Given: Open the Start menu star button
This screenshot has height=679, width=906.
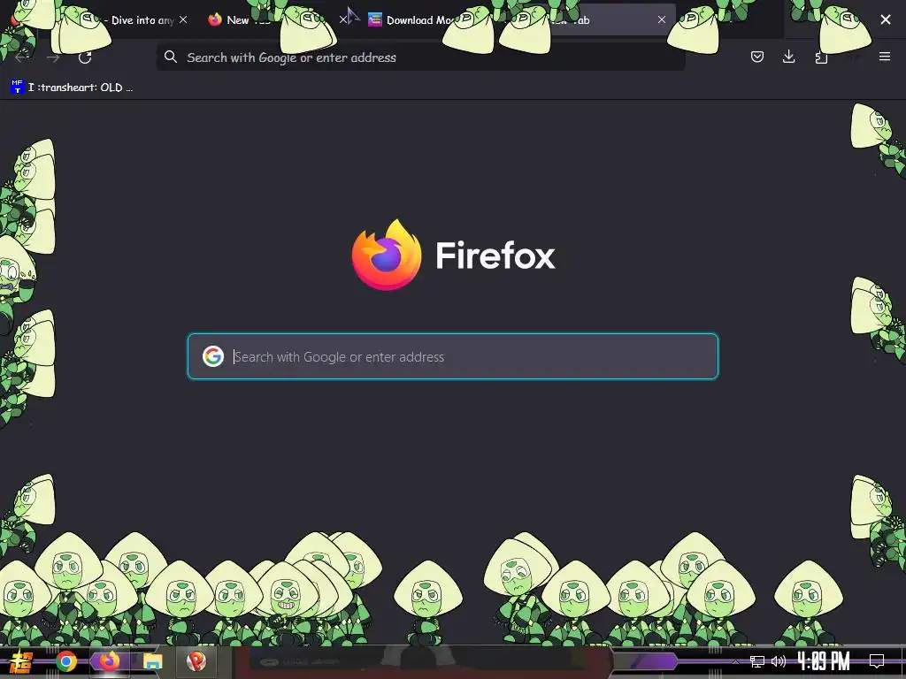Looking at the screenshot, I should tap(21, 661).
